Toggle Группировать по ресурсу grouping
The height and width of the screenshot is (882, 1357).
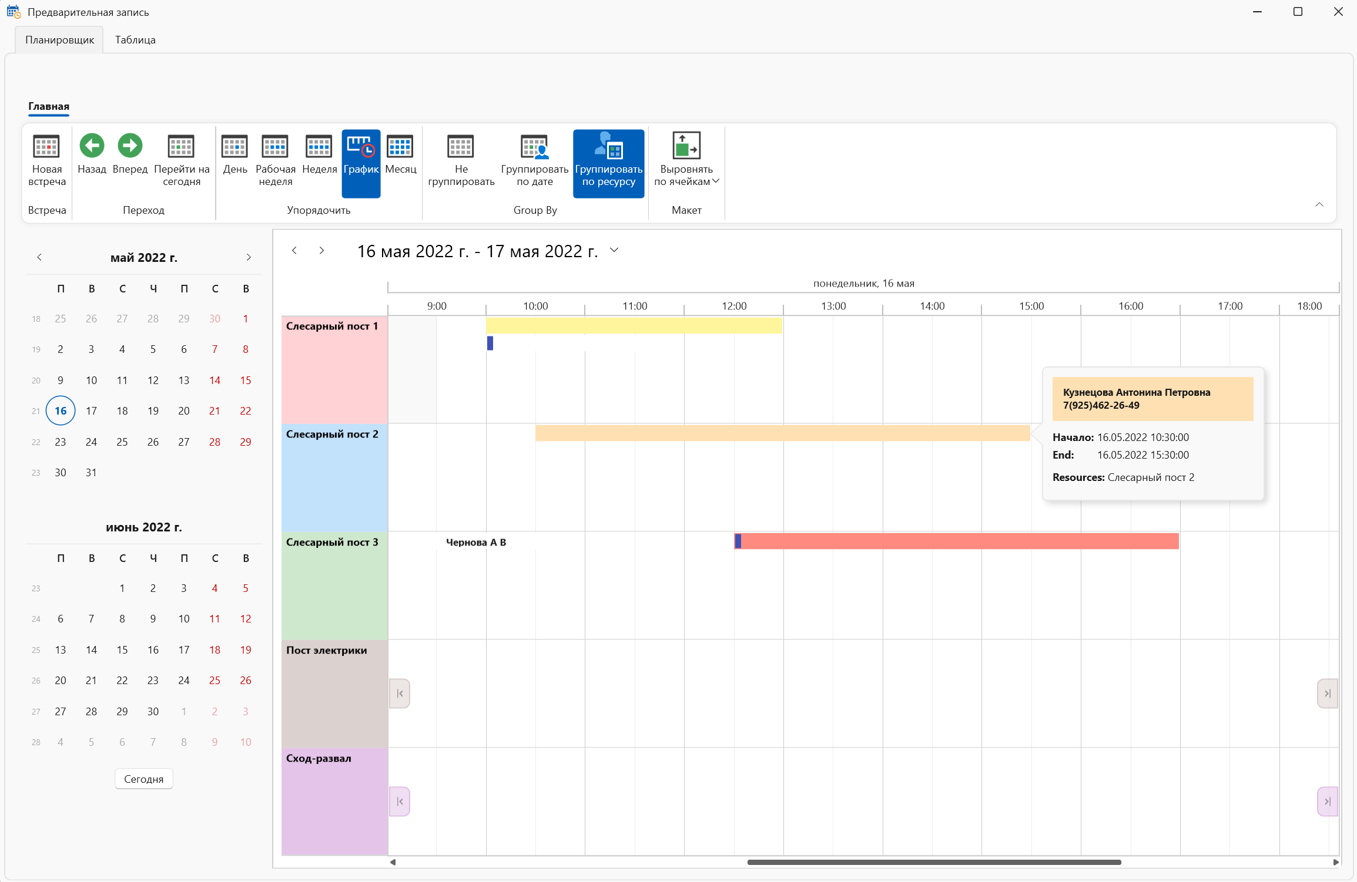pyautogui.click(x=608, y=163)
